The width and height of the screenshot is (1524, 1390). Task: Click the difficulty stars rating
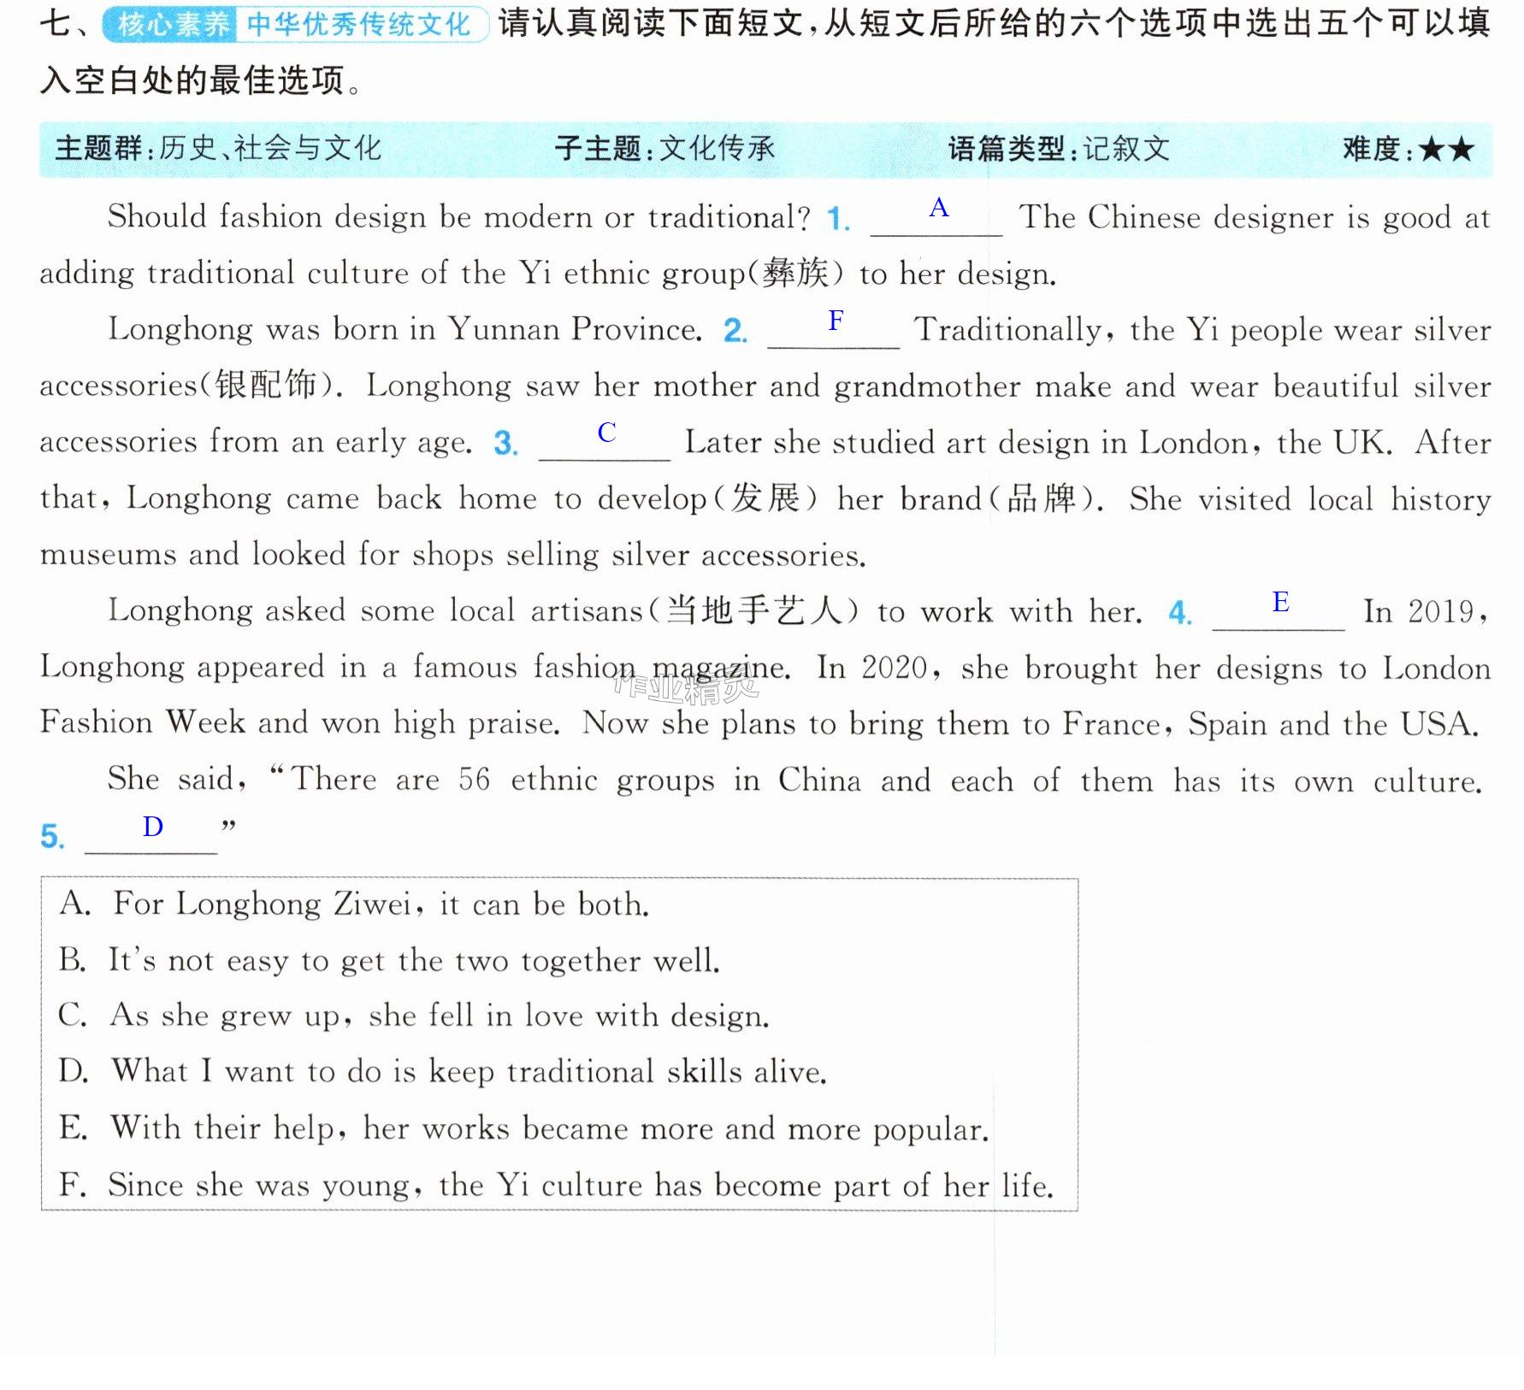click(x=1446, y=150)
